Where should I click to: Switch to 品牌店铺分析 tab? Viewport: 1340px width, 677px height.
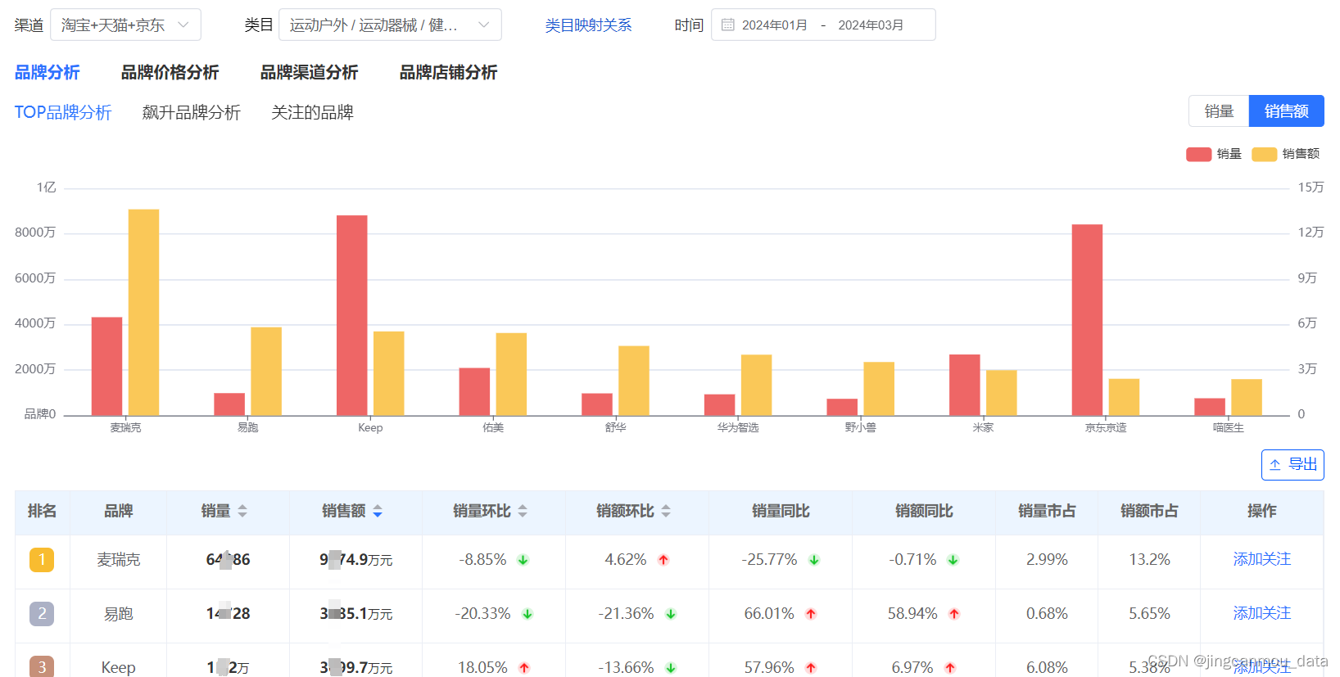[x=448, y=72]
